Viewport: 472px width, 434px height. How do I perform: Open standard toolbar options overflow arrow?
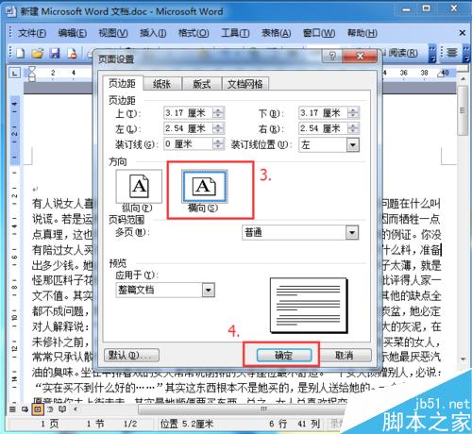pos(432,54)
